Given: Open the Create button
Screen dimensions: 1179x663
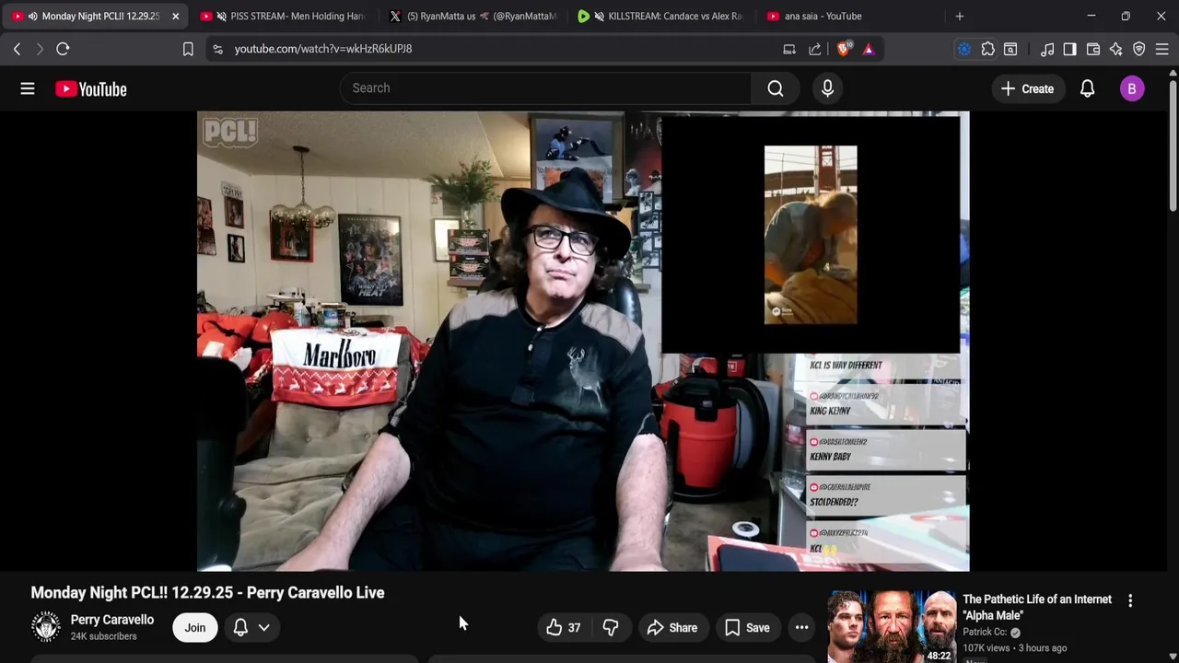Looking at the screenshot, I should click(x=1027, y=88).
